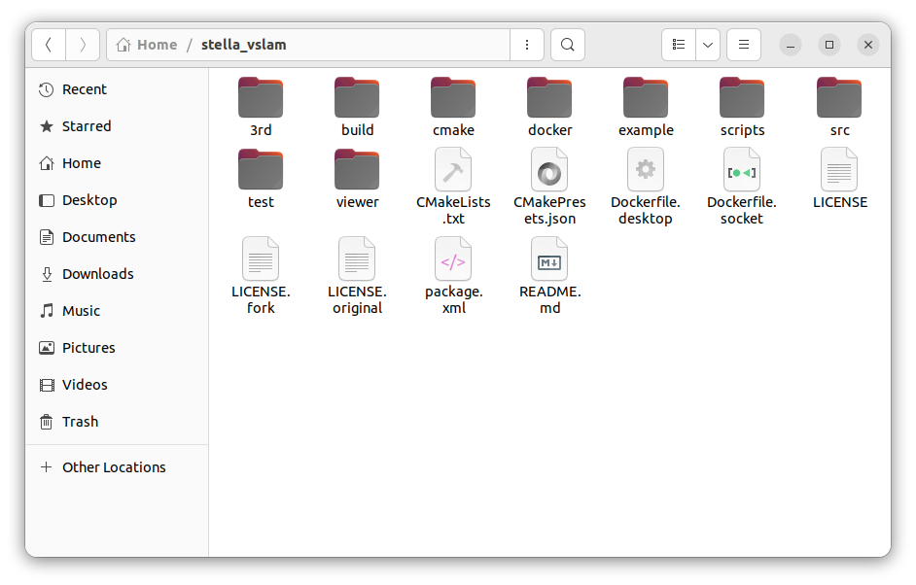Viewport: 916px width, 585px height.
Task: Expand the view options chevron
Action: [707, 45]
